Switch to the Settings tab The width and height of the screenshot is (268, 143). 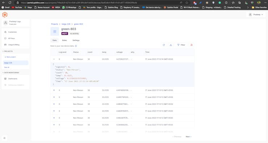point(76,41)
